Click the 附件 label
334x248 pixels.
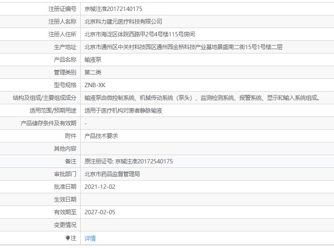point(71,136)
